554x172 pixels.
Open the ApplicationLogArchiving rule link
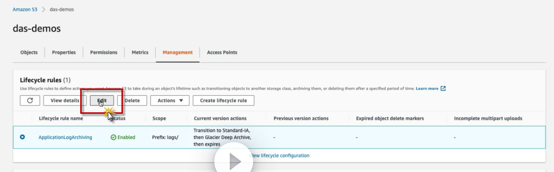65,137
